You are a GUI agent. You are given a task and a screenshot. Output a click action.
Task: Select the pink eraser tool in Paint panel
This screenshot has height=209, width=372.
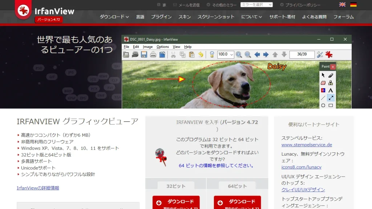(323, 83)
